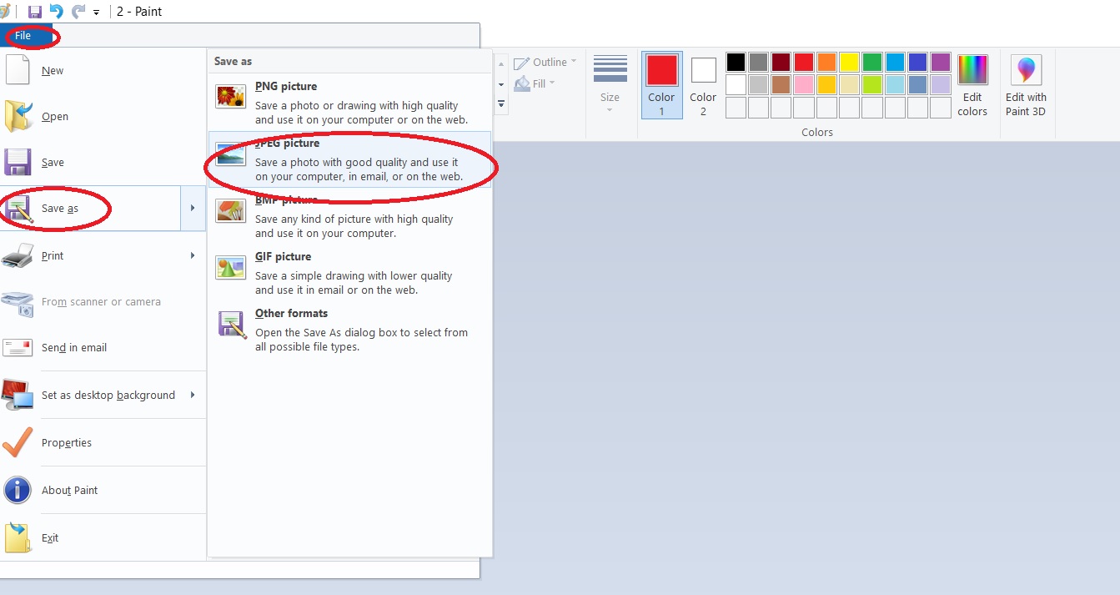Open Edit colors

tap(972, 85)
